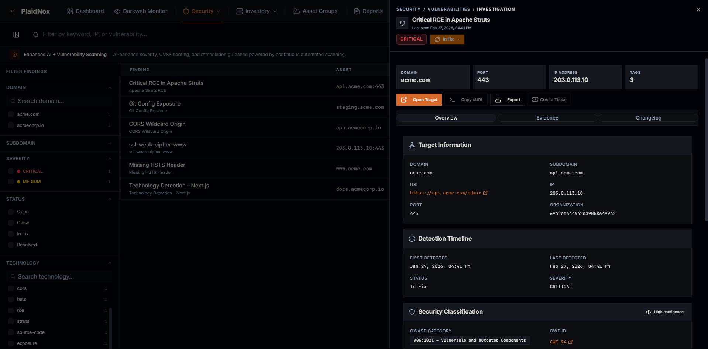Image resolution: width=708 pixels, height=349 pixels.
Task: Open the Darkweb Monitor page
Action: [141, 11]
